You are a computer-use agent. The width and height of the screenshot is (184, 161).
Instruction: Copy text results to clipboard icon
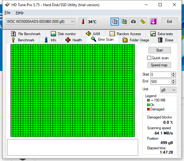[x=115, y=22]
